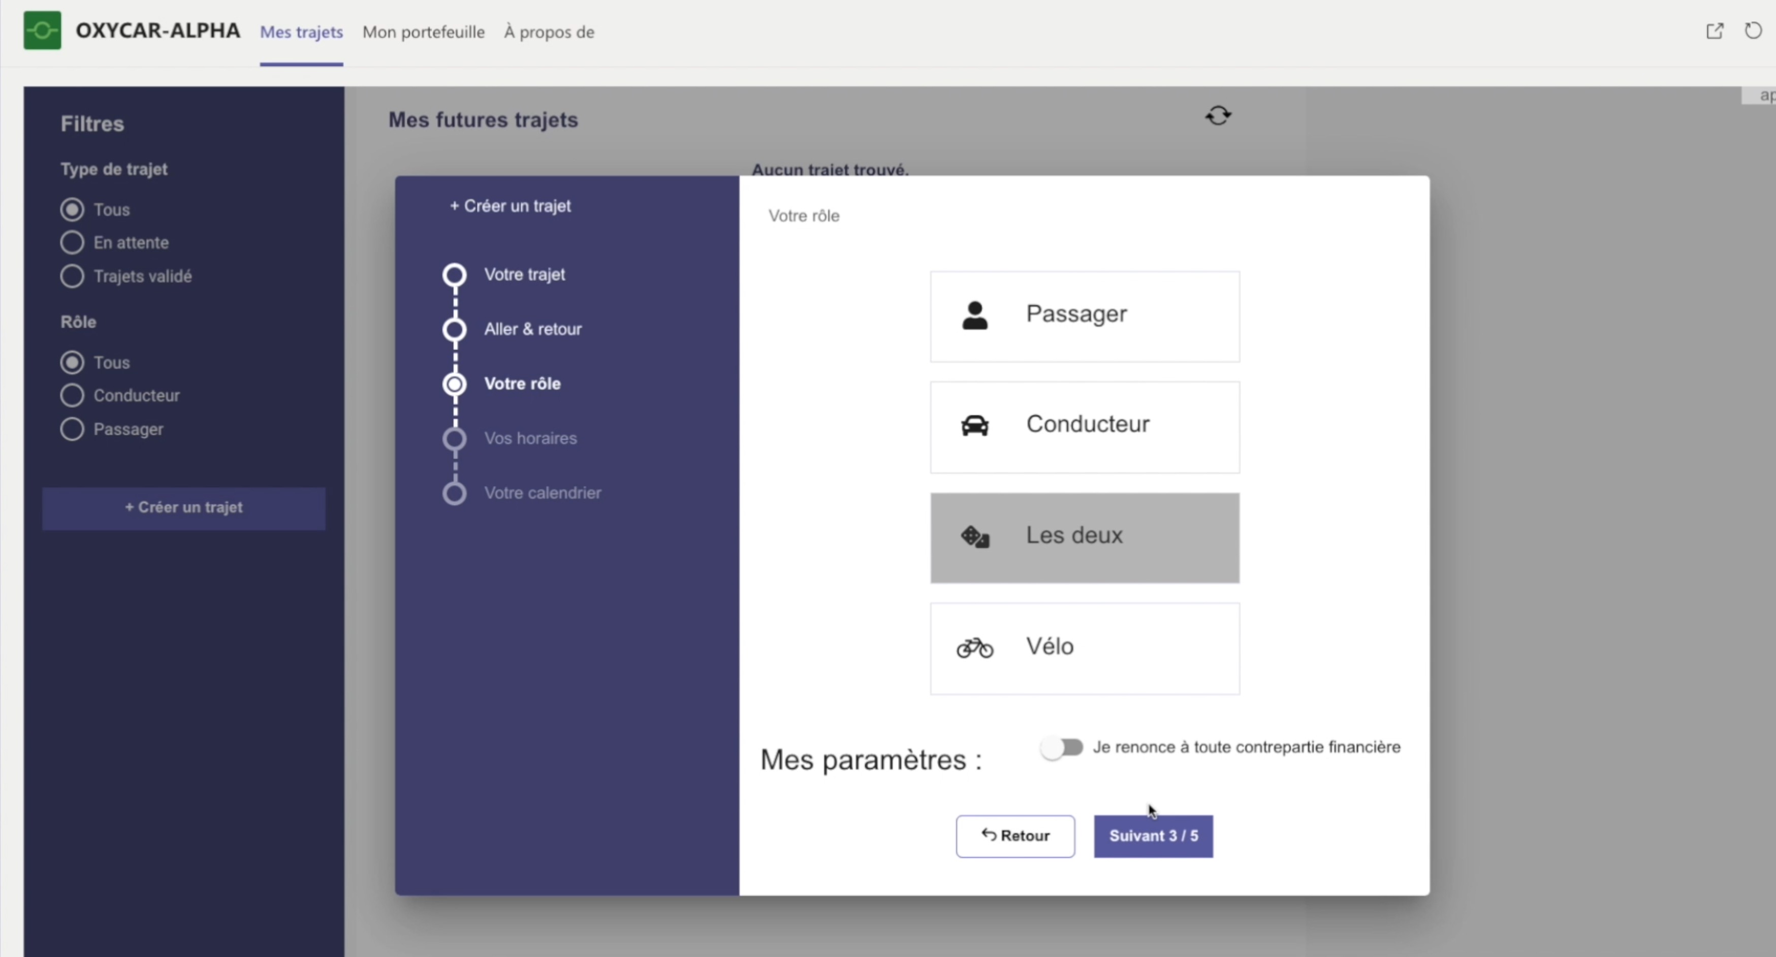This screenshot has width=1776, height=957.
Task: Select 'En attente' trip type filter
Action: point(72,243)
